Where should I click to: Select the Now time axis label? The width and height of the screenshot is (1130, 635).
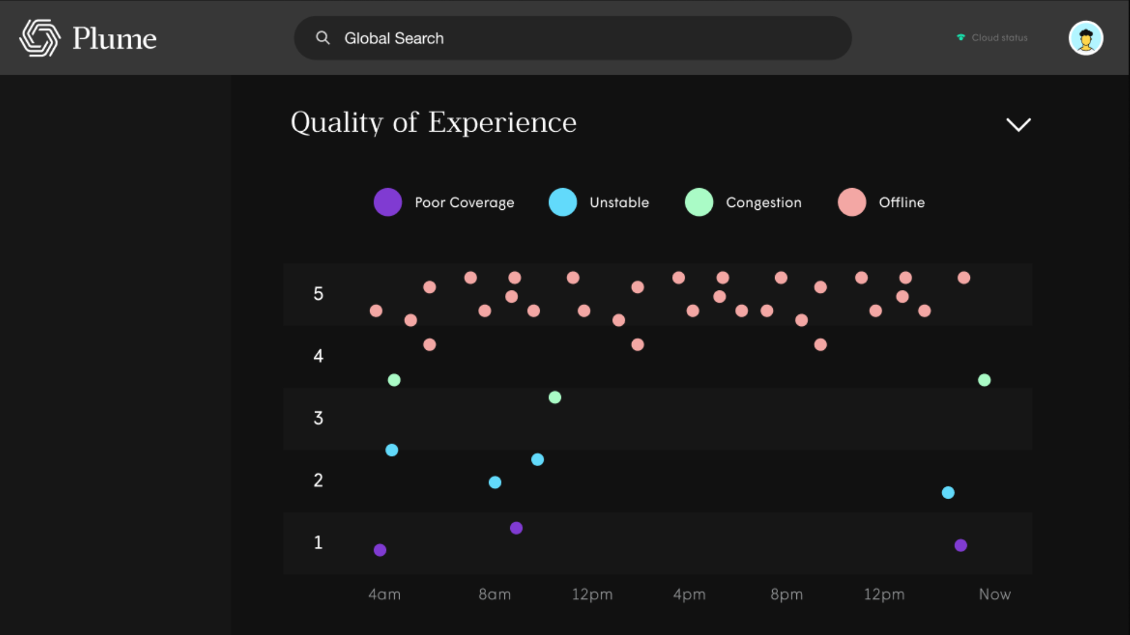(995, 594)
